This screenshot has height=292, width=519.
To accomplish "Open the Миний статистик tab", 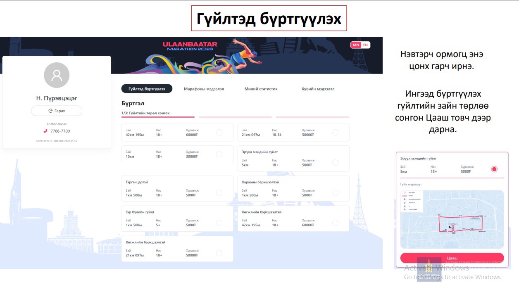I will tap(261, 89).
